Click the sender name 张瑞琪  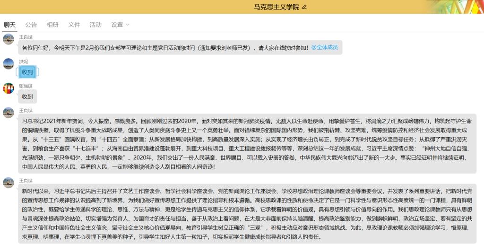click(26, 86)
